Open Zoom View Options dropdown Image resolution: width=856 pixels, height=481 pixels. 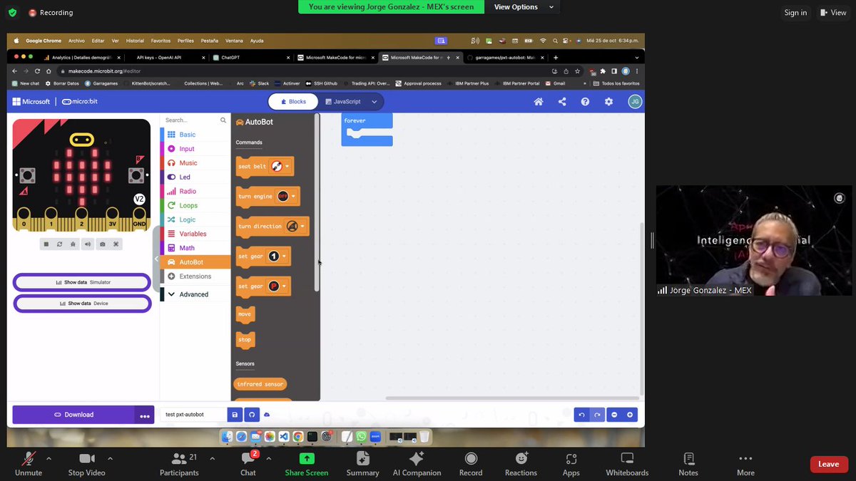pyautogui.click(x=524, y=7)
